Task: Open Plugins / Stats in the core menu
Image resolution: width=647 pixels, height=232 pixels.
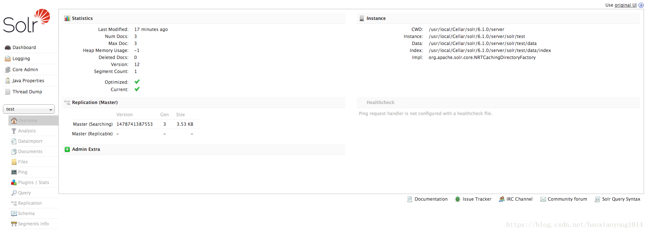Action: click(x=34, y=183)
